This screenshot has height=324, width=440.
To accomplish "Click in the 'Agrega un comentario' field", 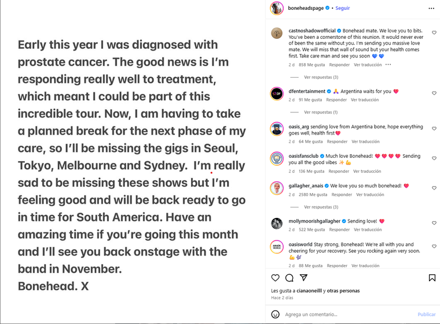I will point(347,314).
